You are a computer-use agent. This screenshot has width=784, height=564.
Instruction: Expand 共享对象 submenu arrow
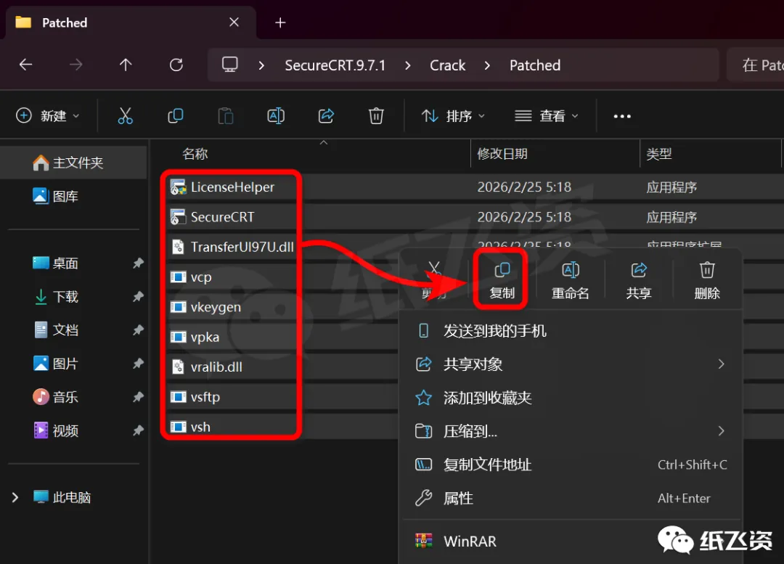coord(721,364)
